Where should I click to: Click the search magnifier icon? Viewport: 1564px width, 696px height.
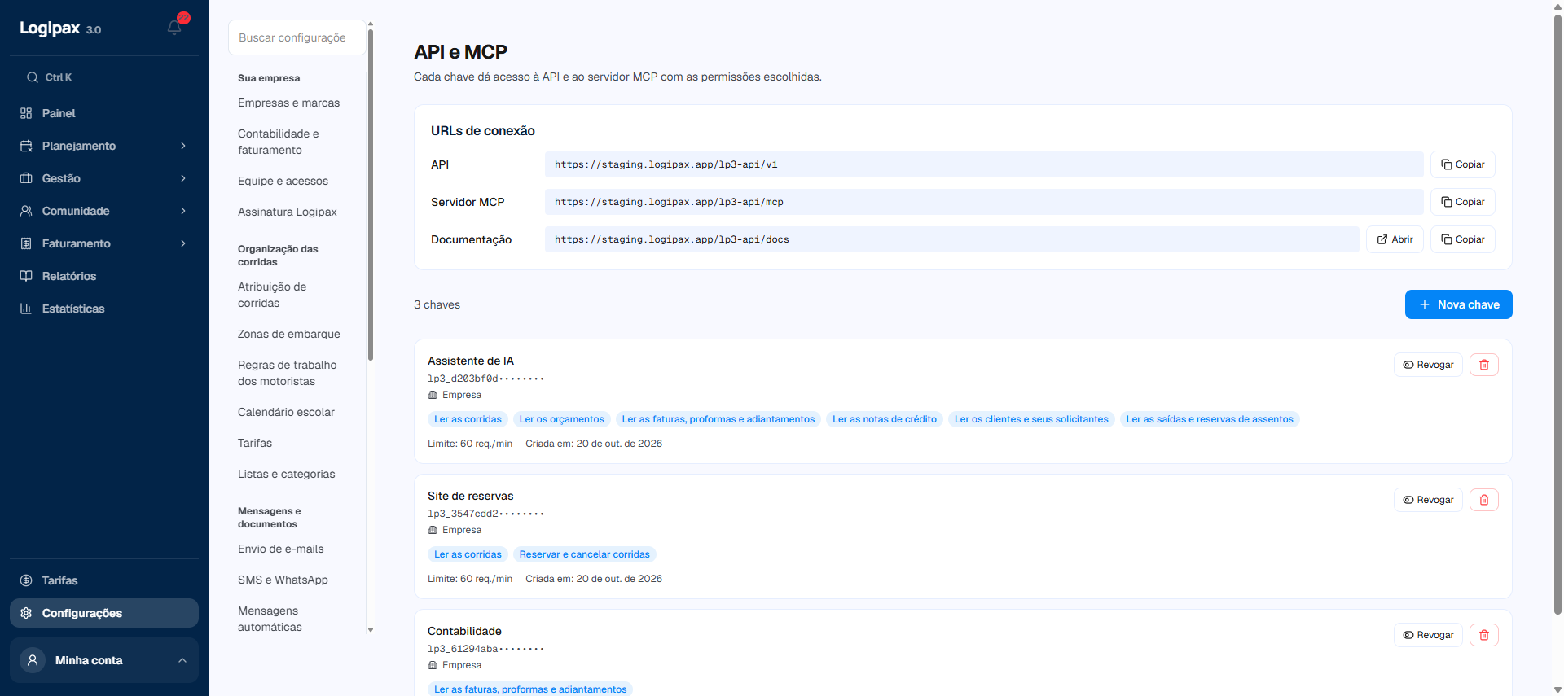(33, 77)
